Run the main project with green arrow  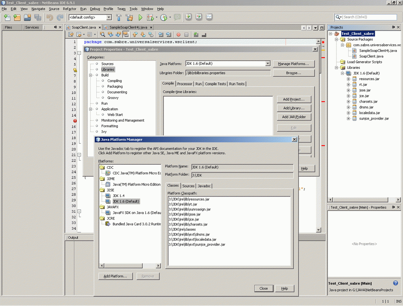point(140,17)
